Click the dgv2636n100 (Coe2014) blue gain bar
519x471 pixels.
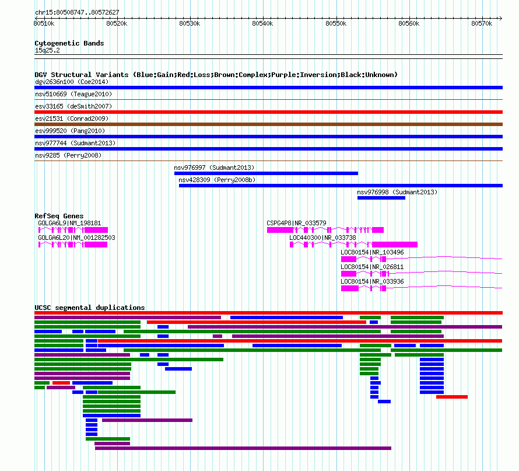(x=268, y=88)
